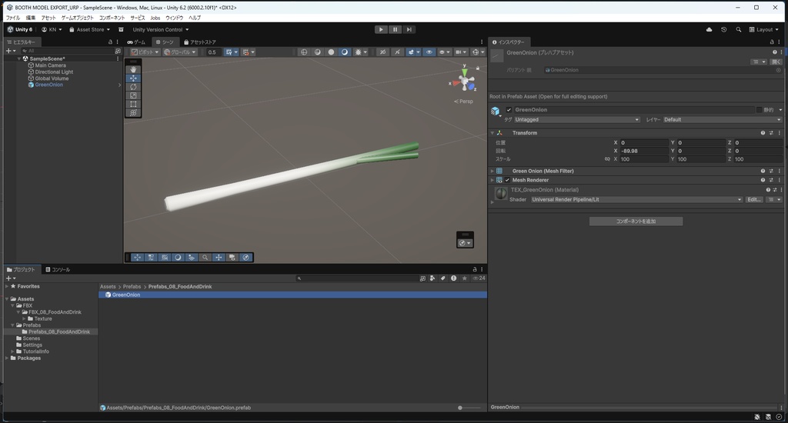Open the Shader dropdown Universal Render Pipeline/Lit
The image size is (788, 423).
636,199
